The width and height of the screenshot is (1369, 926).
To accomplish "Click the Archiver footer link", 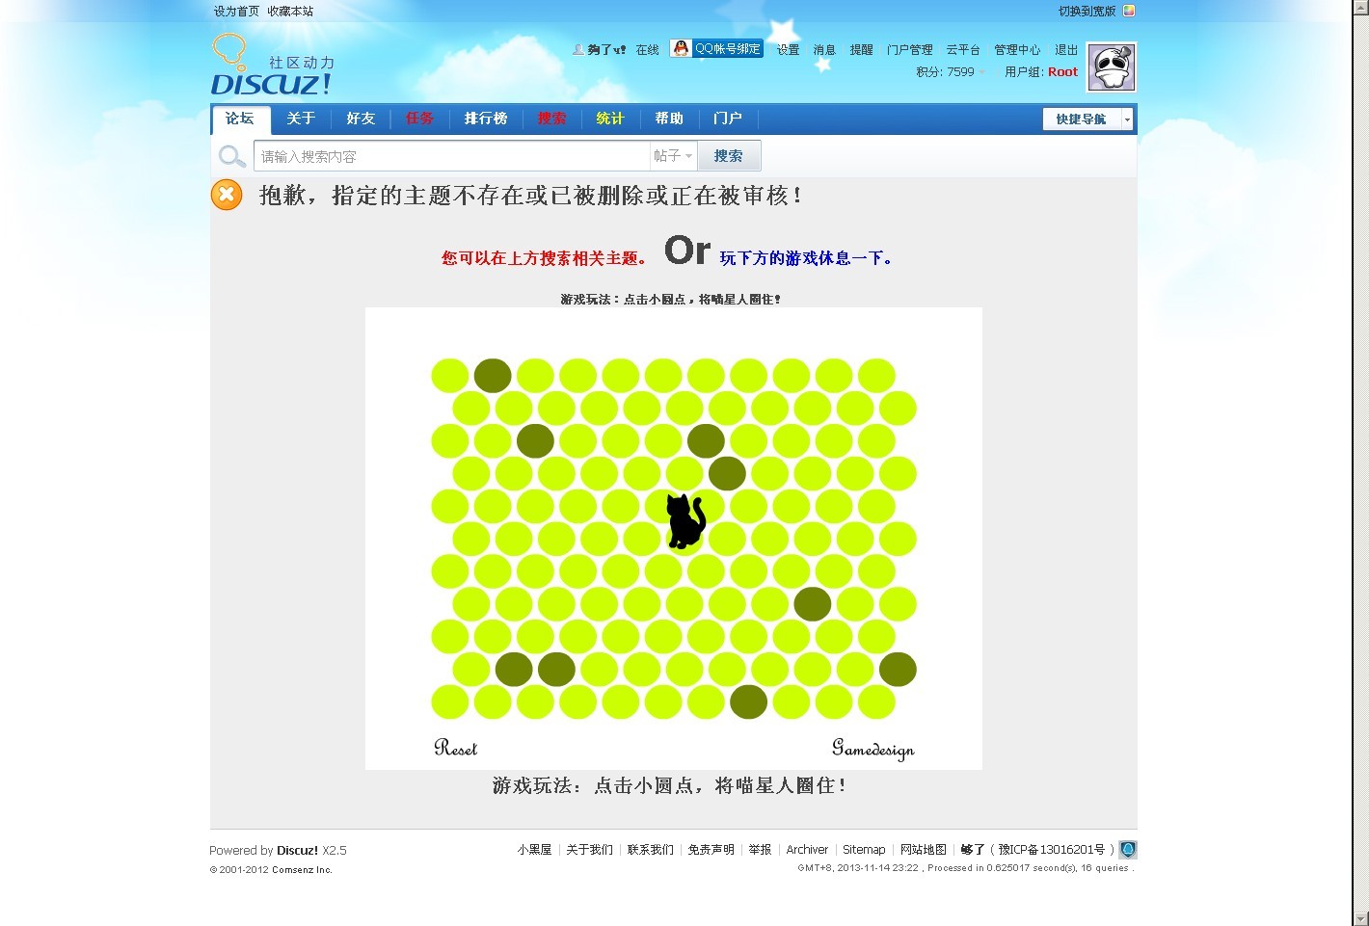I will [x=807, y=850].
